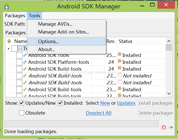
Task: Click the 'Done loading packages.' status text
Action: coord(31,132)
